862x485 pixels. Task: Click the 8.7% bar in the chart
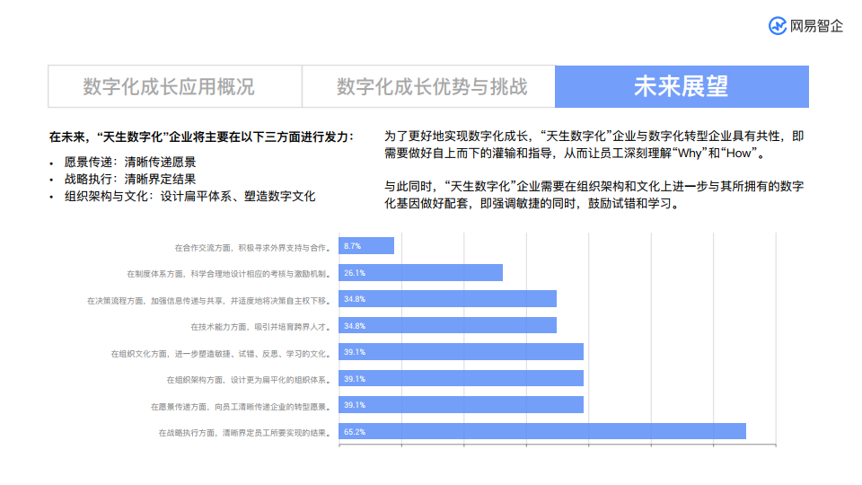pos(366,246)
